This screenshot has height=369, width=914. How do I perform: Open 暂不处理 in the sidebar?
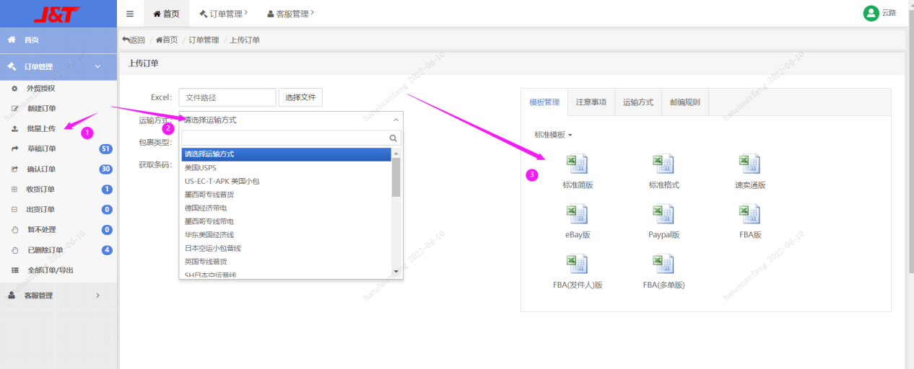pos(41,230)
